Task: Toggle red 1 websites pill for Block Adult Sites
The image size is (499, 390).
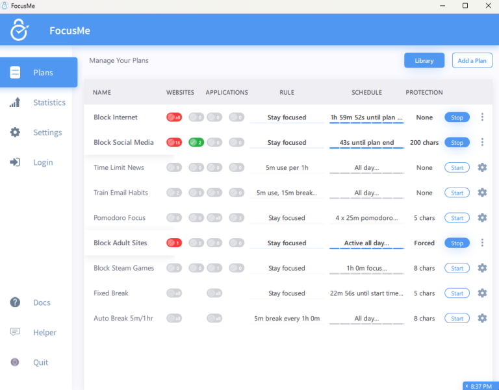Action: pyautogui.click(x=174, y=243)
